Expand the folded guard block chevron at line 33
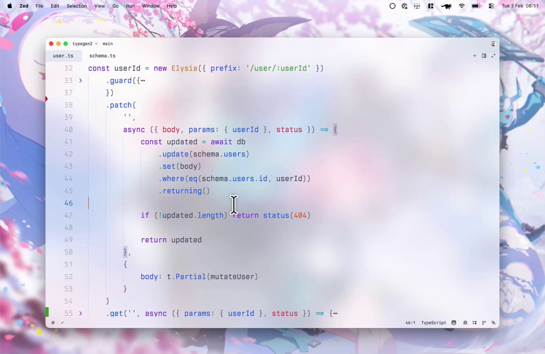Viewport: 545px width, 354px height. [80, 80]
